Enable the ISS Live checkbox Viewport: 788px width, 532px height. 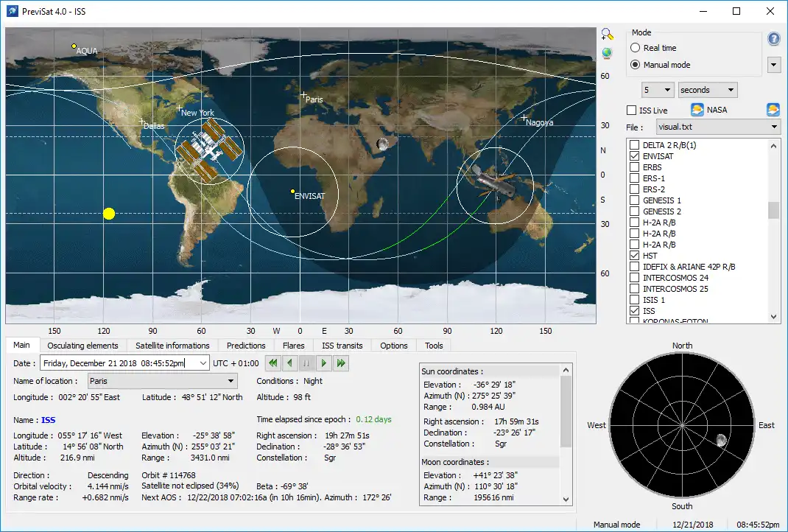tap(631, 111)
